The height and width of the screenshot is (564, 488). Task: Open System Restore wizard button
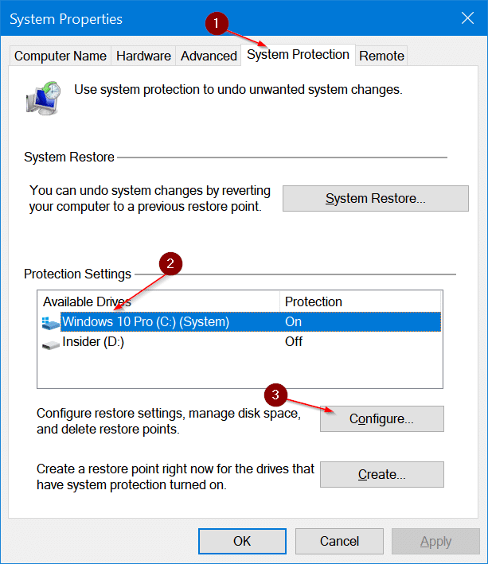click(x=375, y=199)
